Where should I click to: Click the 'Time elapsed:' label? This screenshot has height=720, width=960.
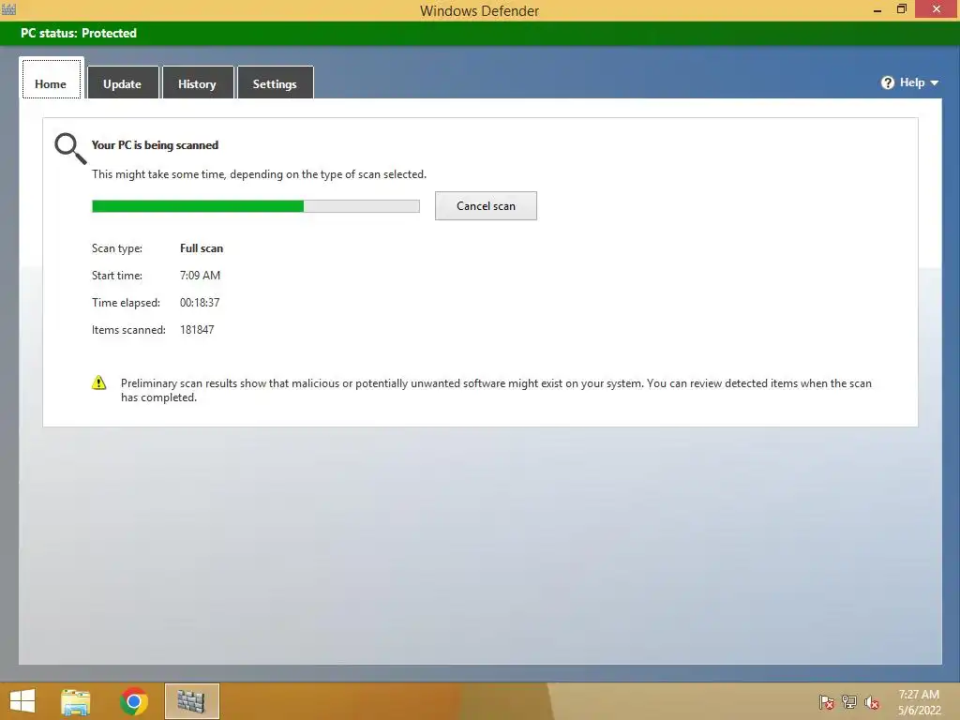(x=126, y=303)
